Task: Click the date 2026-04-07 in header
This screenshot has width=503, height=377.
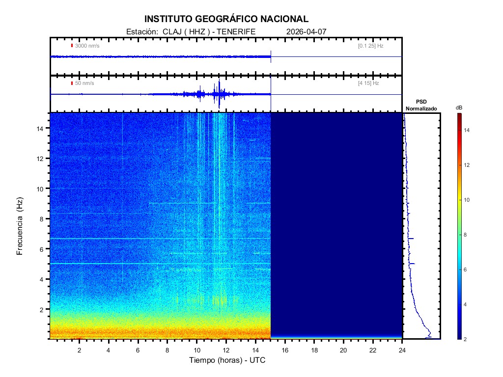Action: (306, 32)
